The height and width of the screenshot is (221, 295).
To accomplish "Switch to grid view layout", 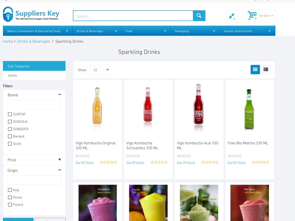I will [x=255, y=70].
